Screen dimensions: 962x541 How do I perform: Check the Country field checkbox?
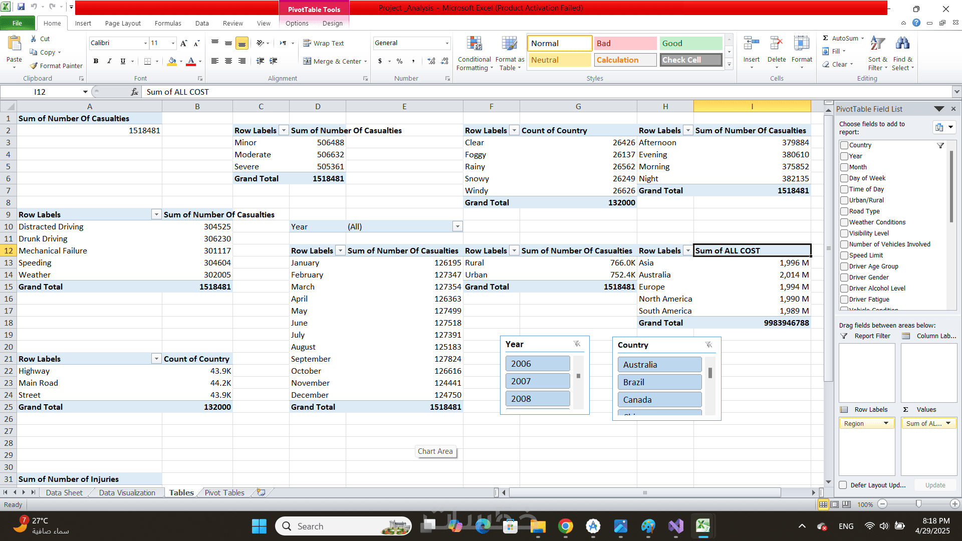(844, 145)
